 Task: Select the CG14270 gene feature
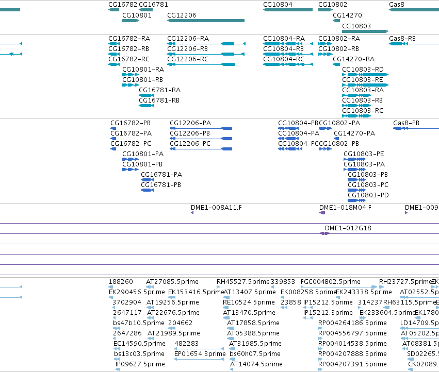coord(336,21)
